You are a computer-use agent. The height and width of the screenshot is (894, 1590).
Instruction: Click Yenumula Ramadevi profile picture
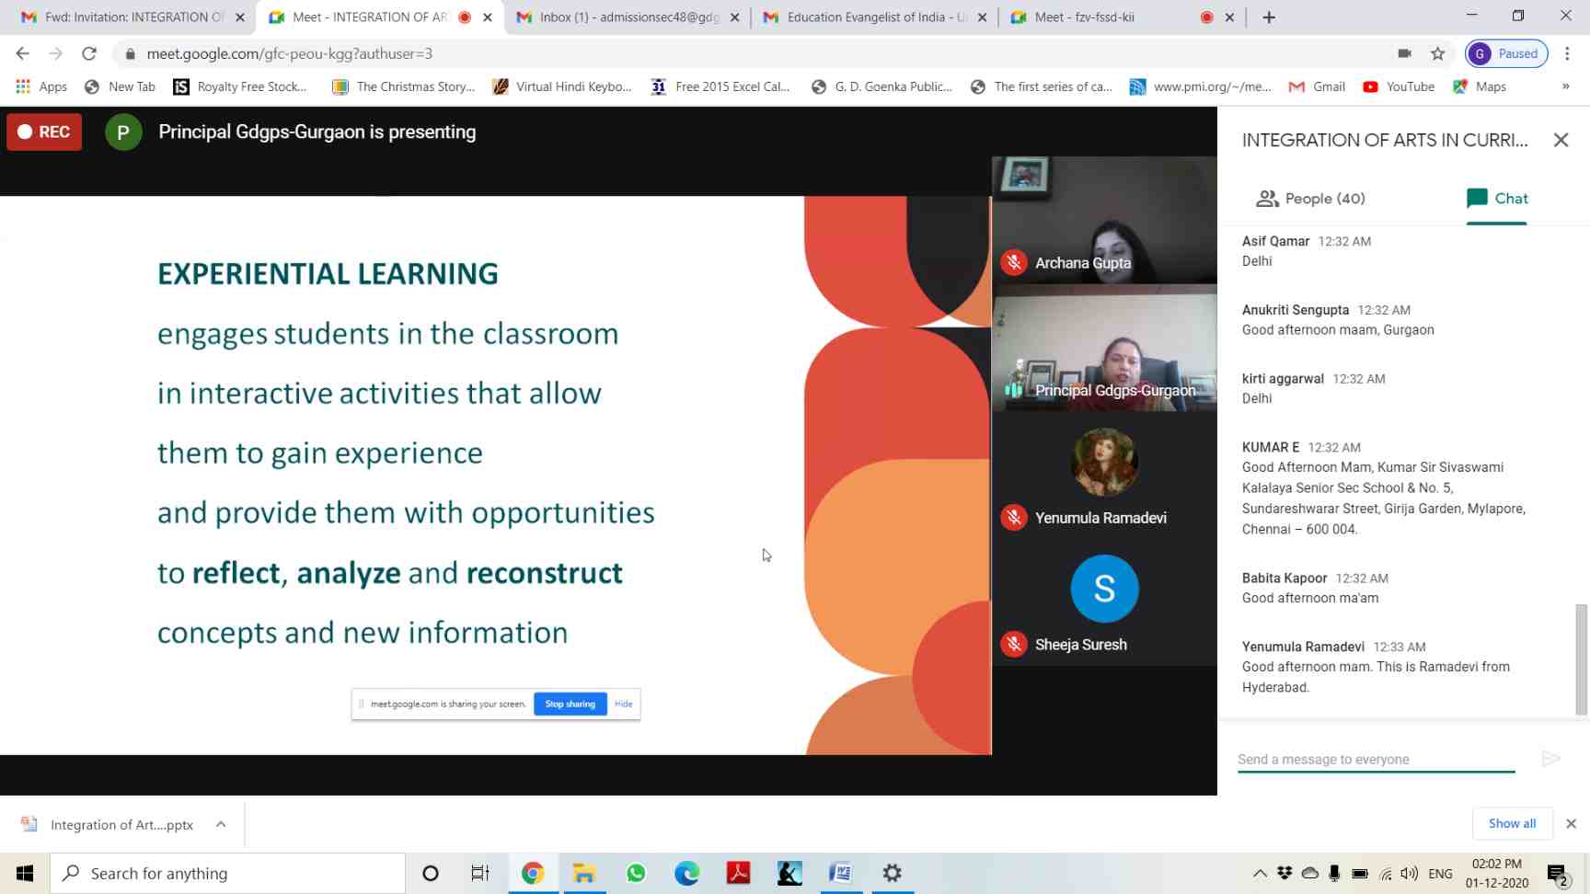(1104, 462)
